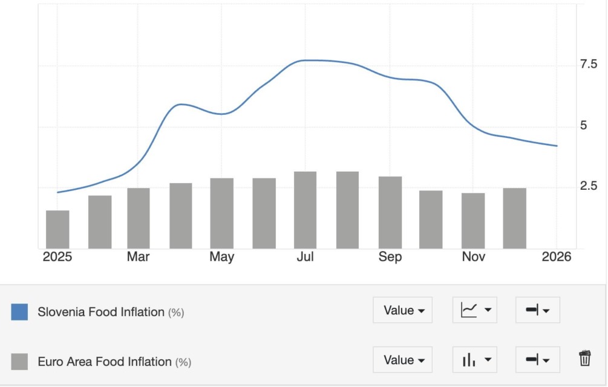Click the Euro Area Food Inflation label

click(105, 362)
